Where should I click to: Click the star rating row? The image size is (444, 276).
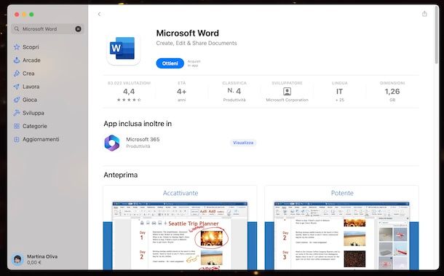point(129,100)
